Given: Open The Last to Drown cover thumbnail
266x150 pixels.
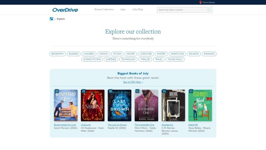Looking at the screenshot, I should point(120,105).
